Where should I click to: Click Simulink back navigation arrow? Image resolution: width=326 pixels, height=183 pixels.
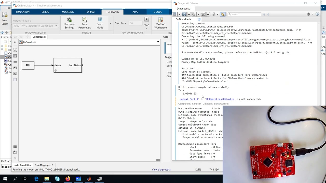pos(15,37)
